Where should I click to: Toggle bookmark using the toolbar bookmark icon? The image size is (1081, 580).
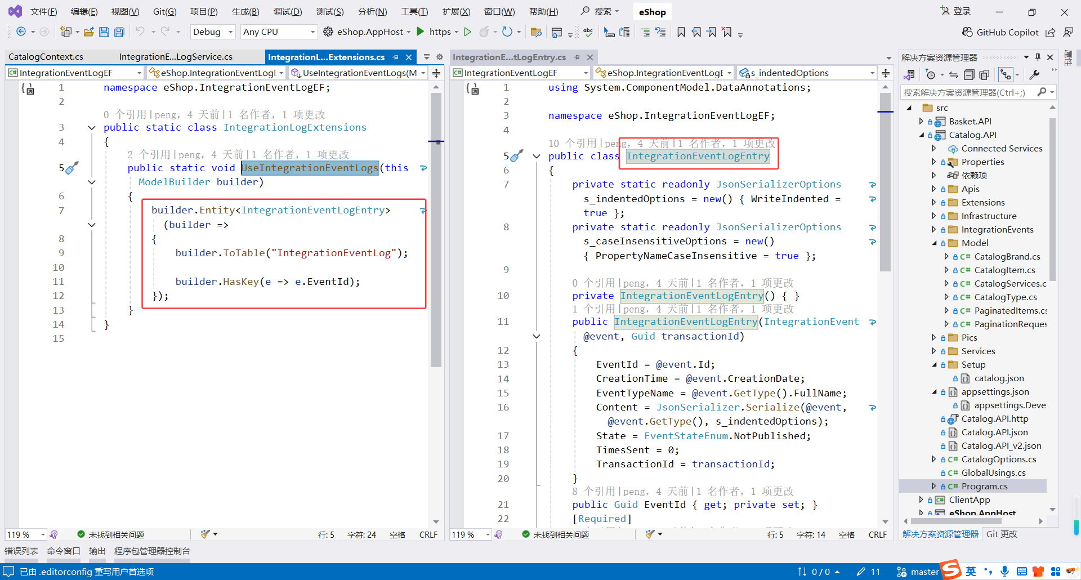(x=681, y=32)
